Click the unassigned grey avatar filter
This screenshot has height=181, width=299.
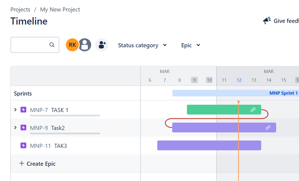click(x=85, y=45)
